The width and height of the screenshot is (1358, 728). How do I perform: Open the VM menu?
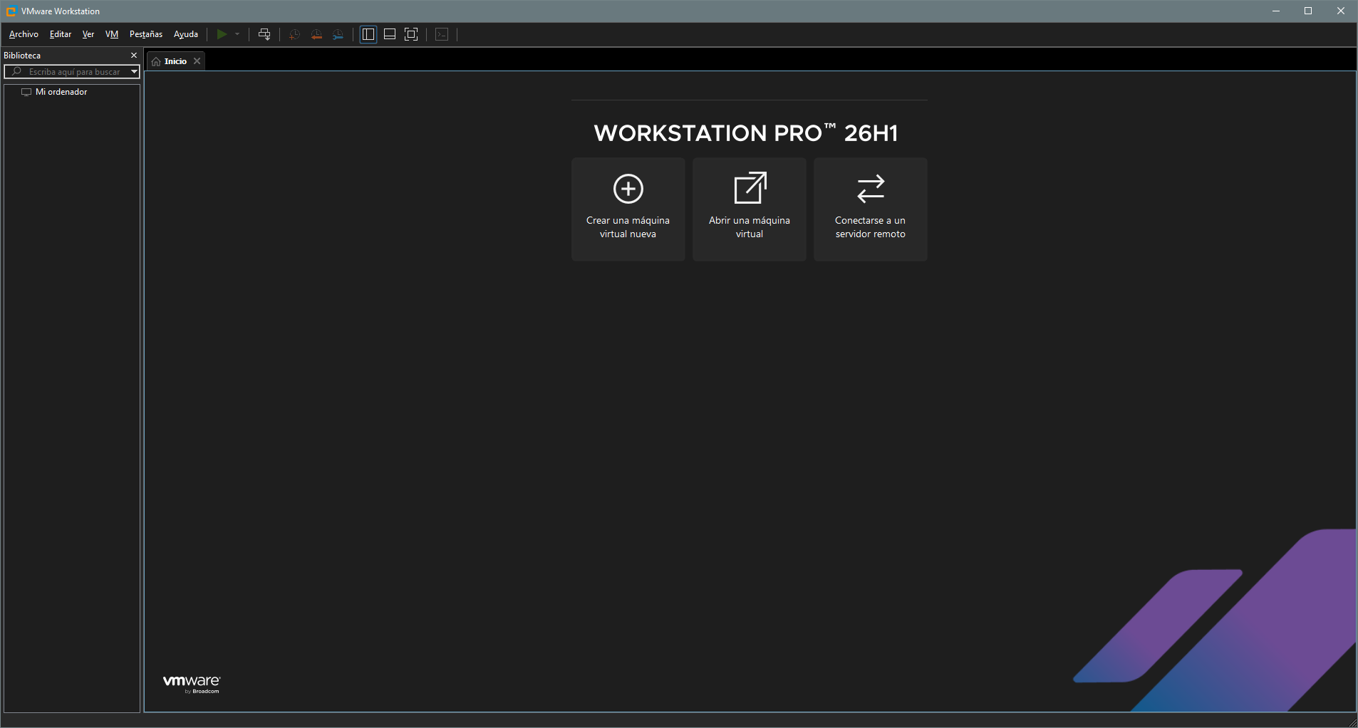tap(112, 34)
